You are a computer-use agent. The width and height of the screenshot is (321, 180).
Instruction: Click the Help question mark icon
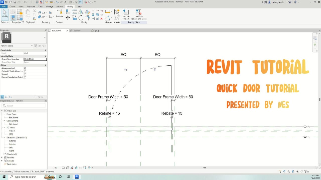pyautogui.click(x=295, y=2)
